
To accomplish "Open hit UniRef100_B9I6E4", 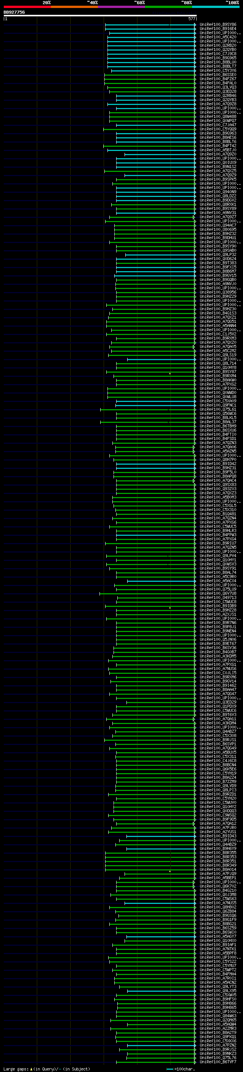I will (x=218, y=29).
